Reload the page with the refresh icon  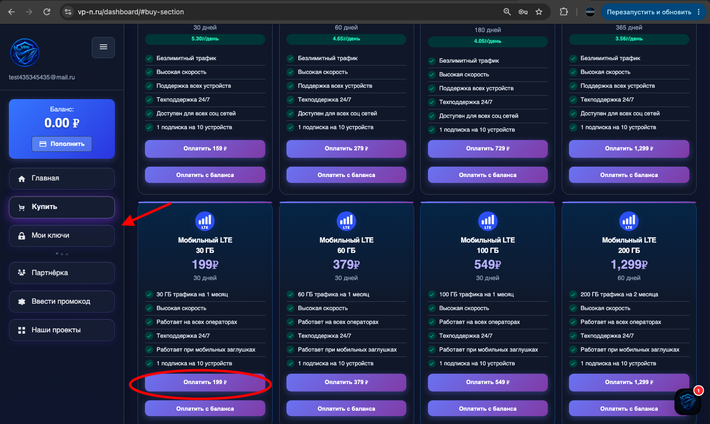pos(47,12)
